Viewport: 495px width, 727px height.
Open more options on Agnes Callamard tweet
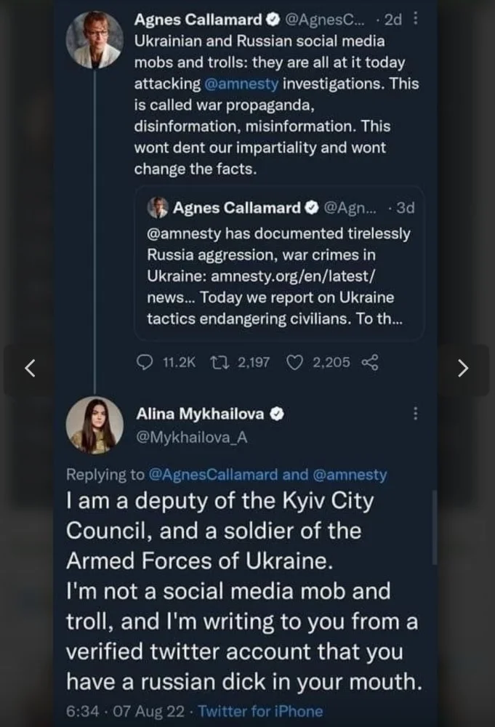click(x=415, y=20)
